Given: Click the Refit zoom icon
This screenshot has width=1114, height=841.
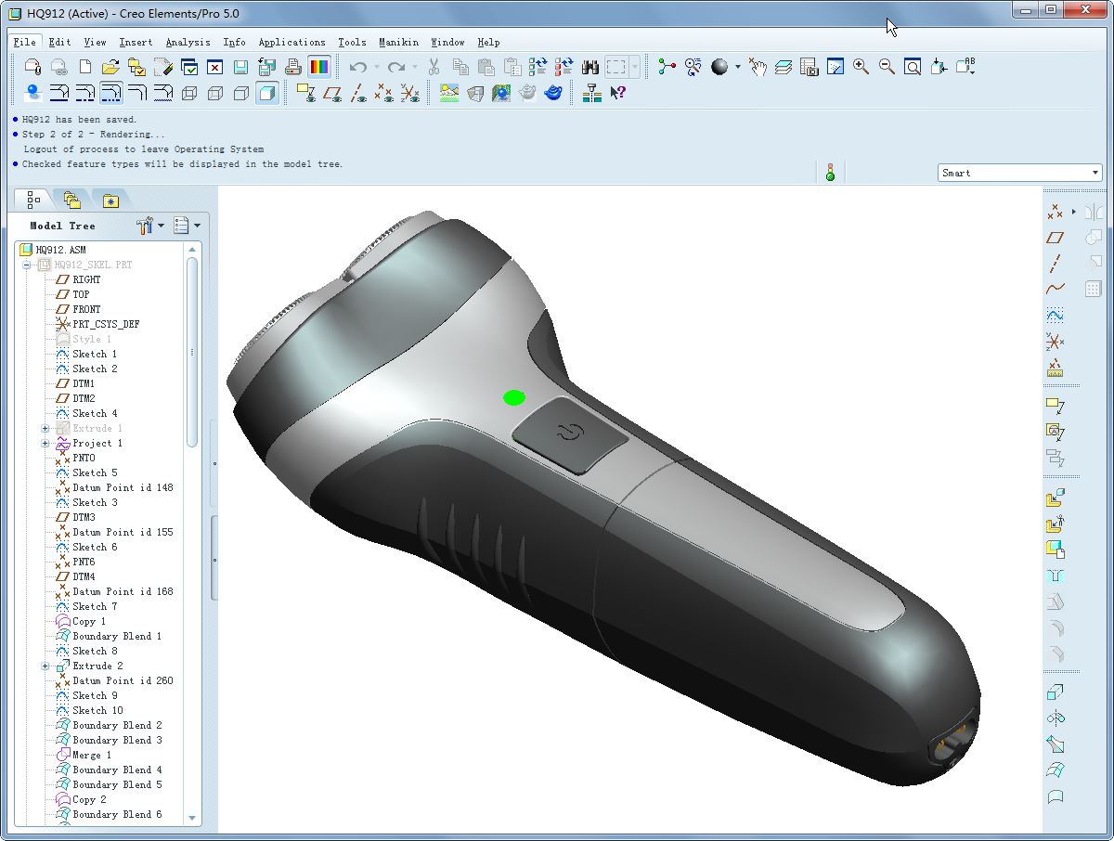Looking at the screenshot, I should 913,67.
